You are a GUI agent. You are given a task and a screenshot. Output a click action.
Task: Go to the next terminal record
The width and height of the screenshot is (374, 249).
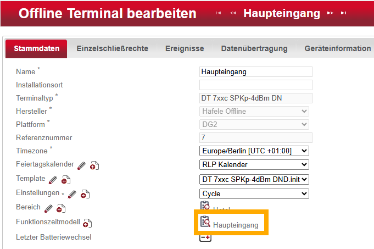coord(331,13)
